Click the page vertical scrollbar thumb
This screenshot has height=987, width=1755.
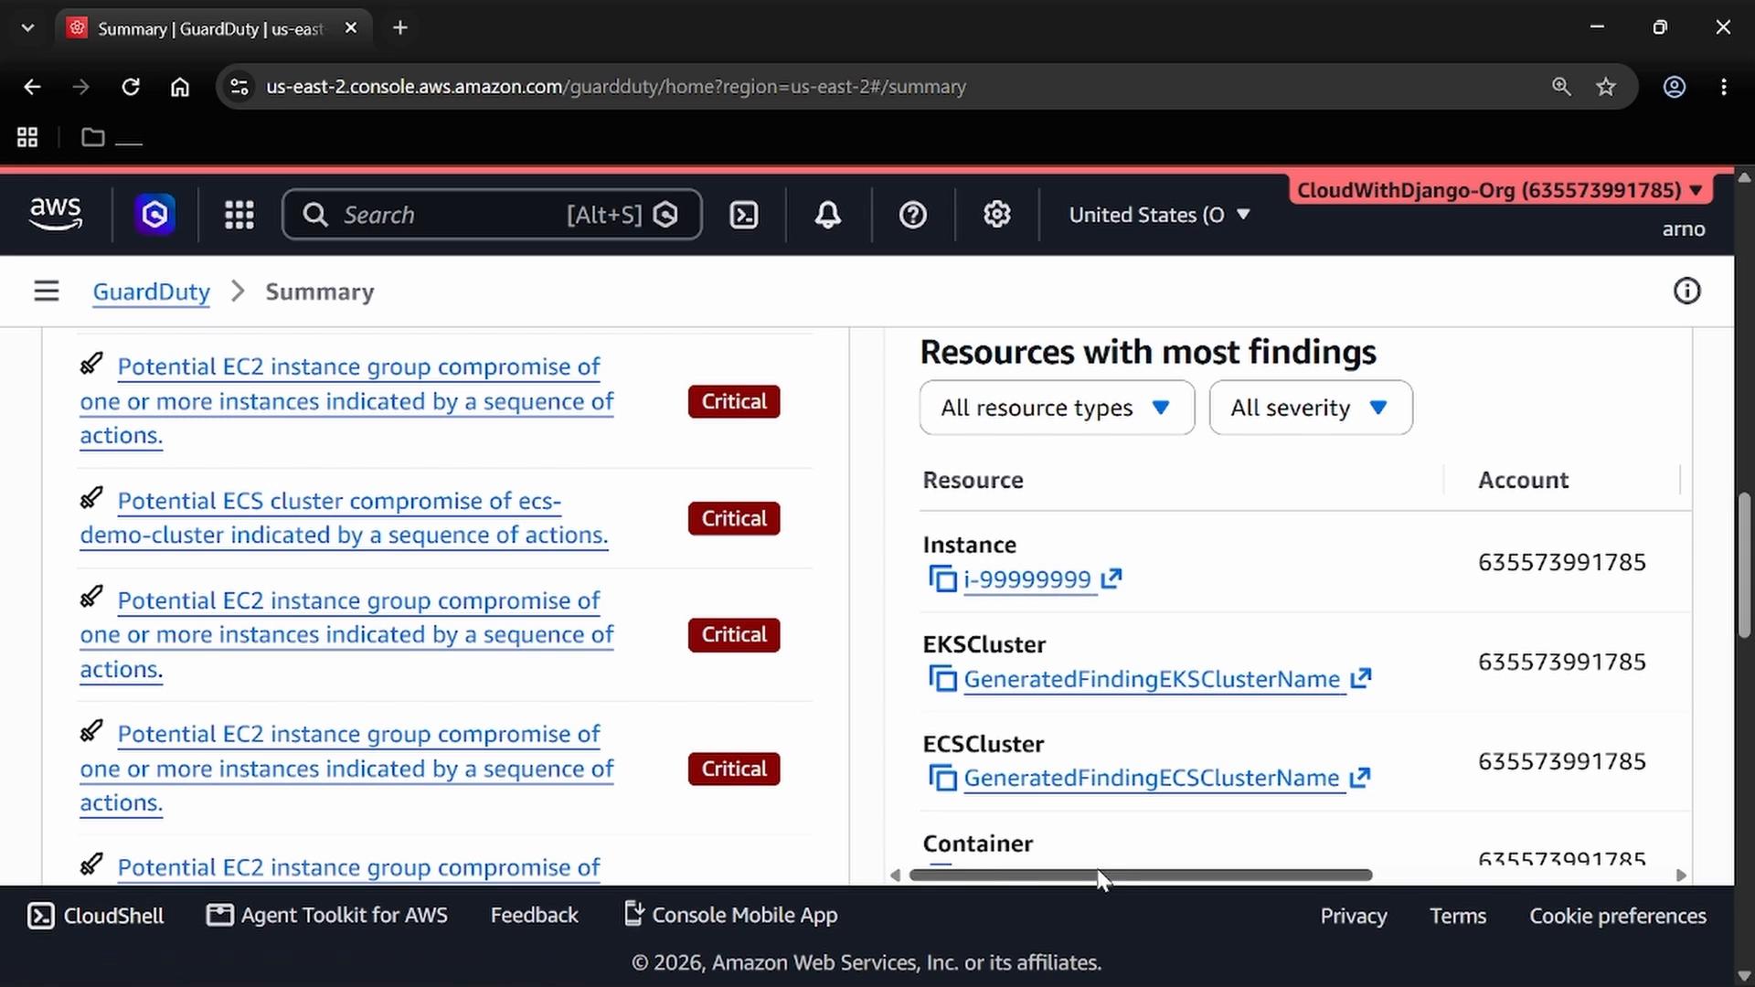(1745, 565)
